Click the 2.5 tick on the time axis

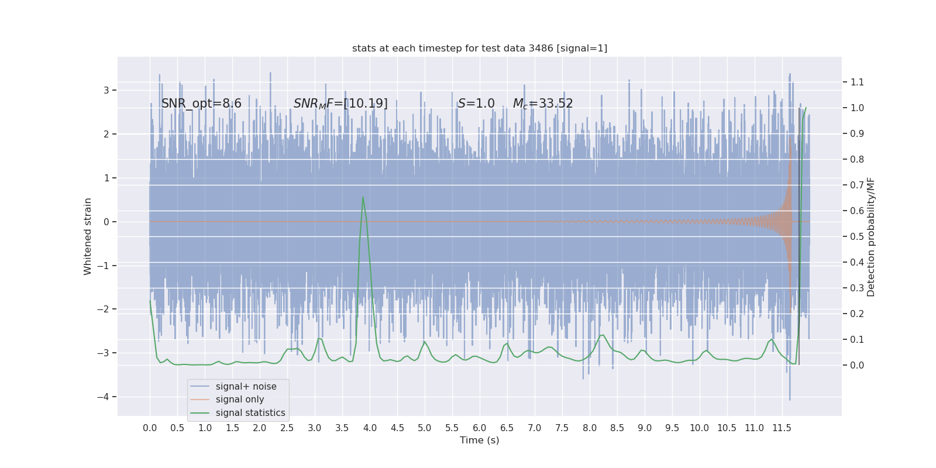coord(287,428)
